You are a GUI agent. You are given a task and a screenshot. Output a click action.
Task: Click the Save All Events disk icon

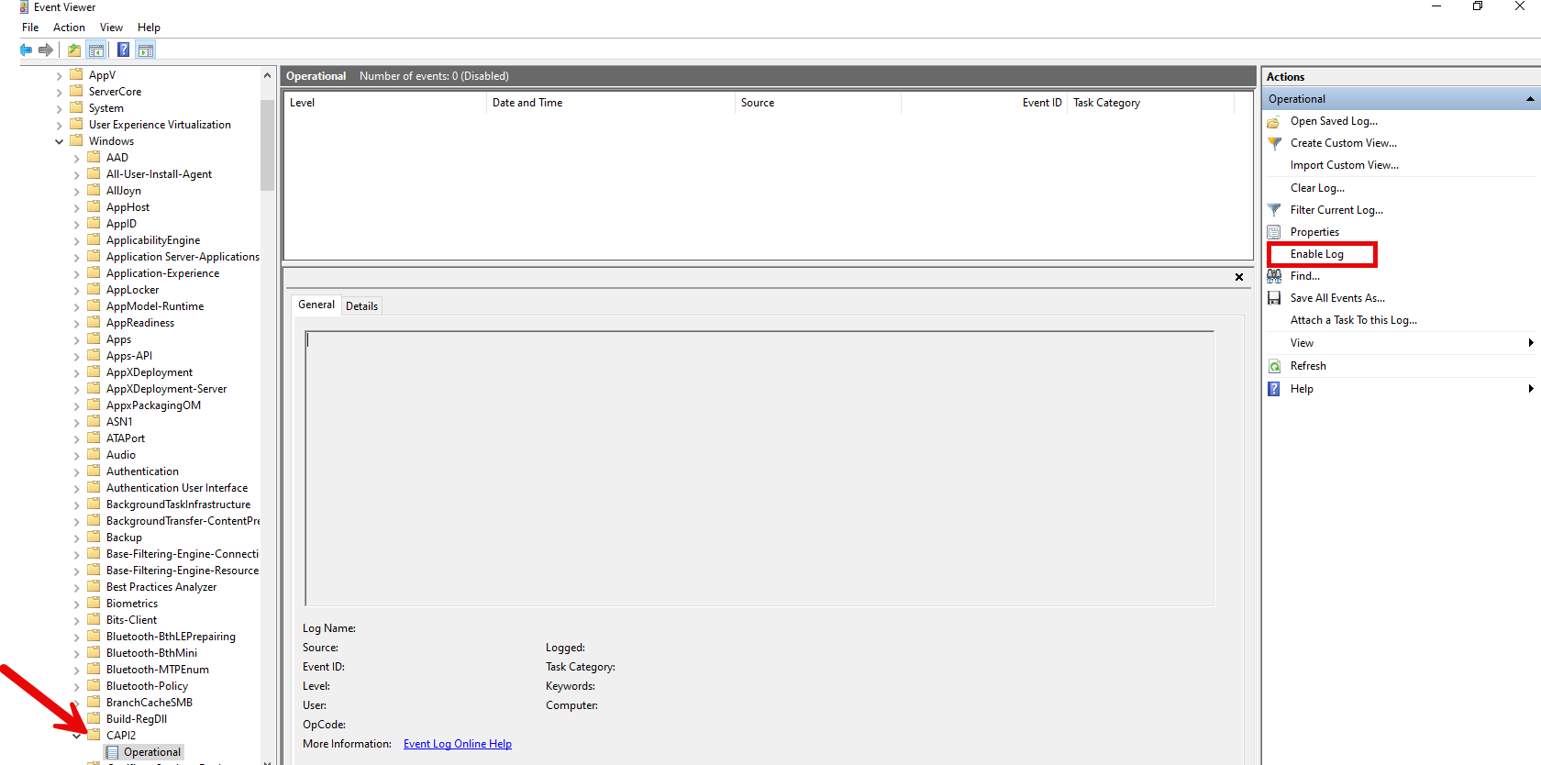pos(1274,298)
